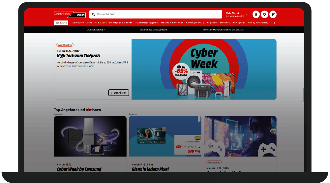
Task: Click the Produktdatenblatt link
Action: 193,141
